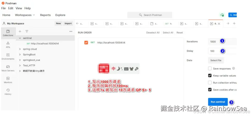Screen dimensions: 251x116
Task: Click Select All in run order
Action: click(168, 33)
